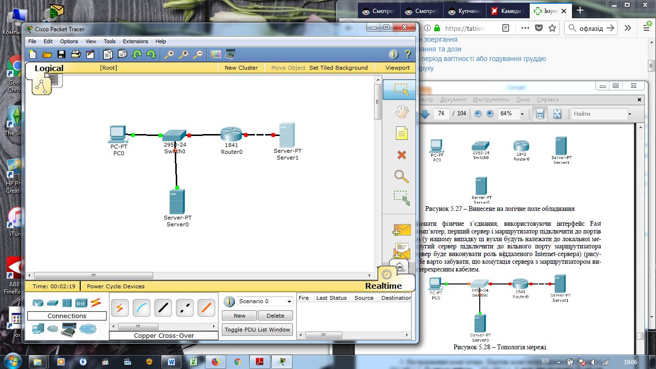The width and height of the screenshot is (656, 369).
Task: Click the Save file toolbar icon
Action: pyautogui.click(x=61, y=54)
